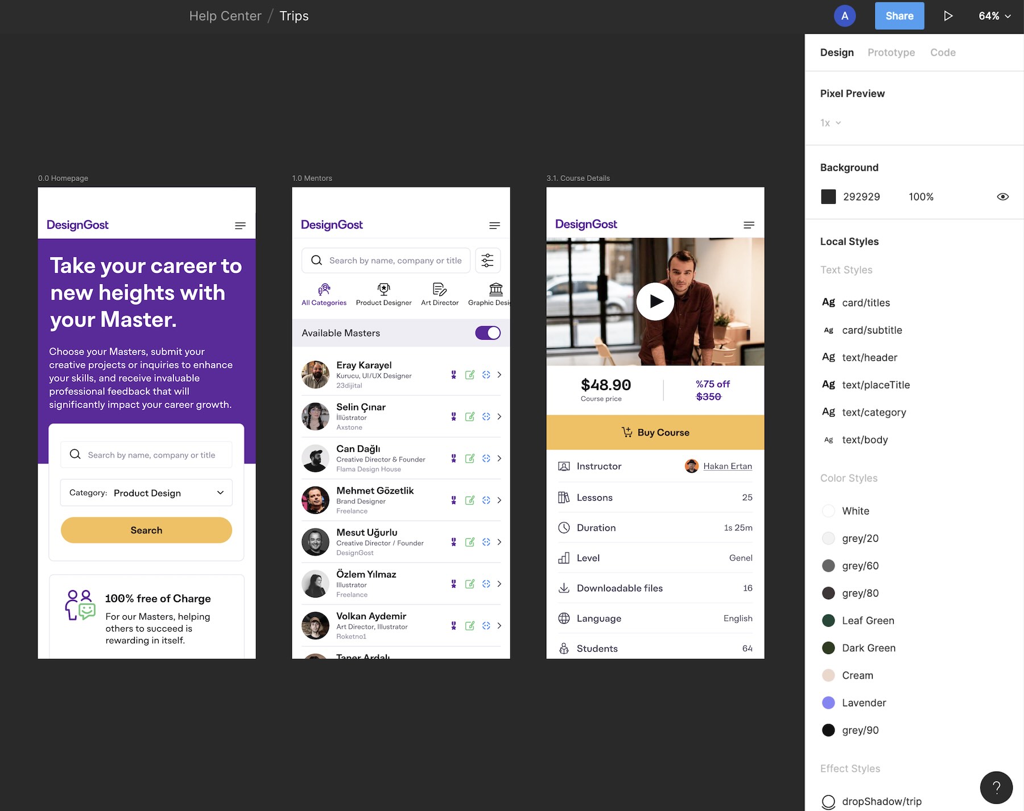Select the Lavender color style swatch
Image resolution: width=1024 pixels, height=811 pixels.
point(828,703)
